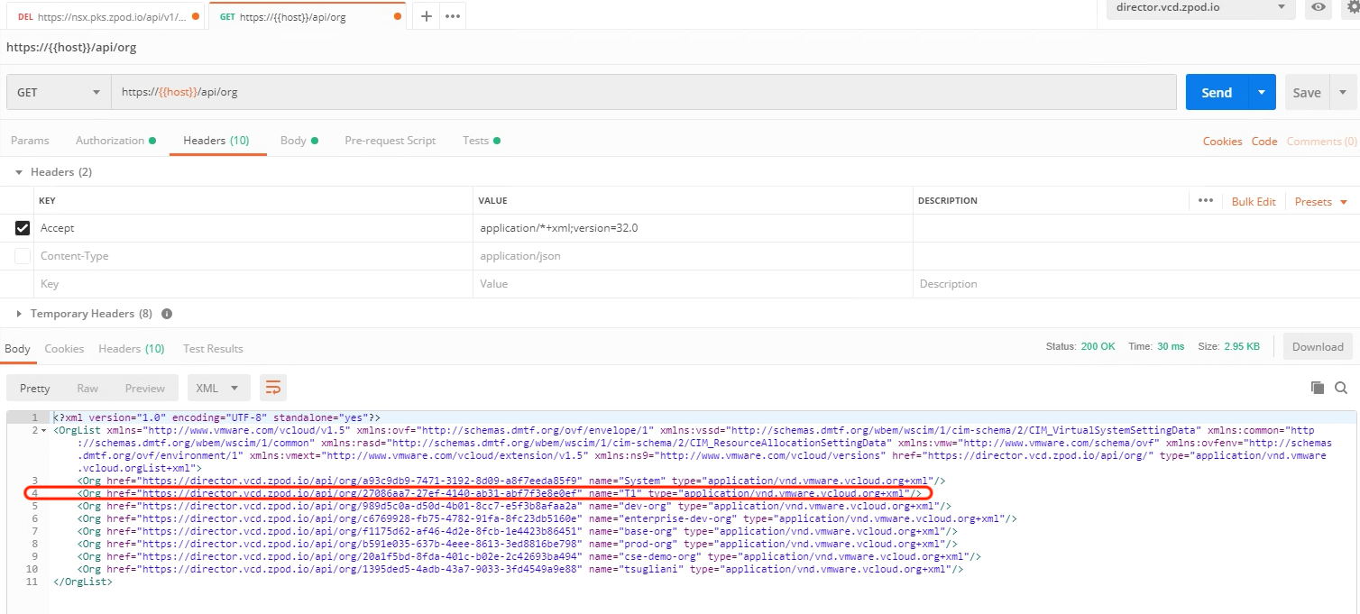Image resolution: width=1360 pixels, height=614 pixels.
Task: Open the manage environments gear icon
Action: point(1352,7)
